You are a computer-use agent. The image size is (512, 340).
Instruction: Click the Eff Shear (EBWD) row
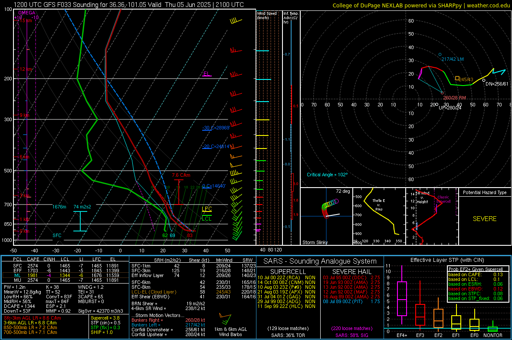pyautogui.click(x=194, y=297)
